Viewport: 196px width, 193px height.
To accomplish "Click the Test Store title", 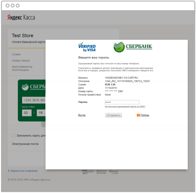I will (x=23, y=36).
